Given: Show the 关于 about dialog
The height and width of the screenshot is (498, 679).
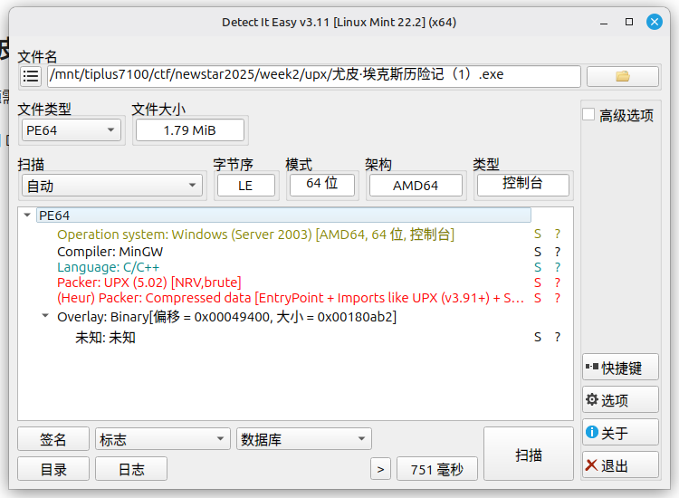Looking at the screenshot, I should (x=620, y=433).
